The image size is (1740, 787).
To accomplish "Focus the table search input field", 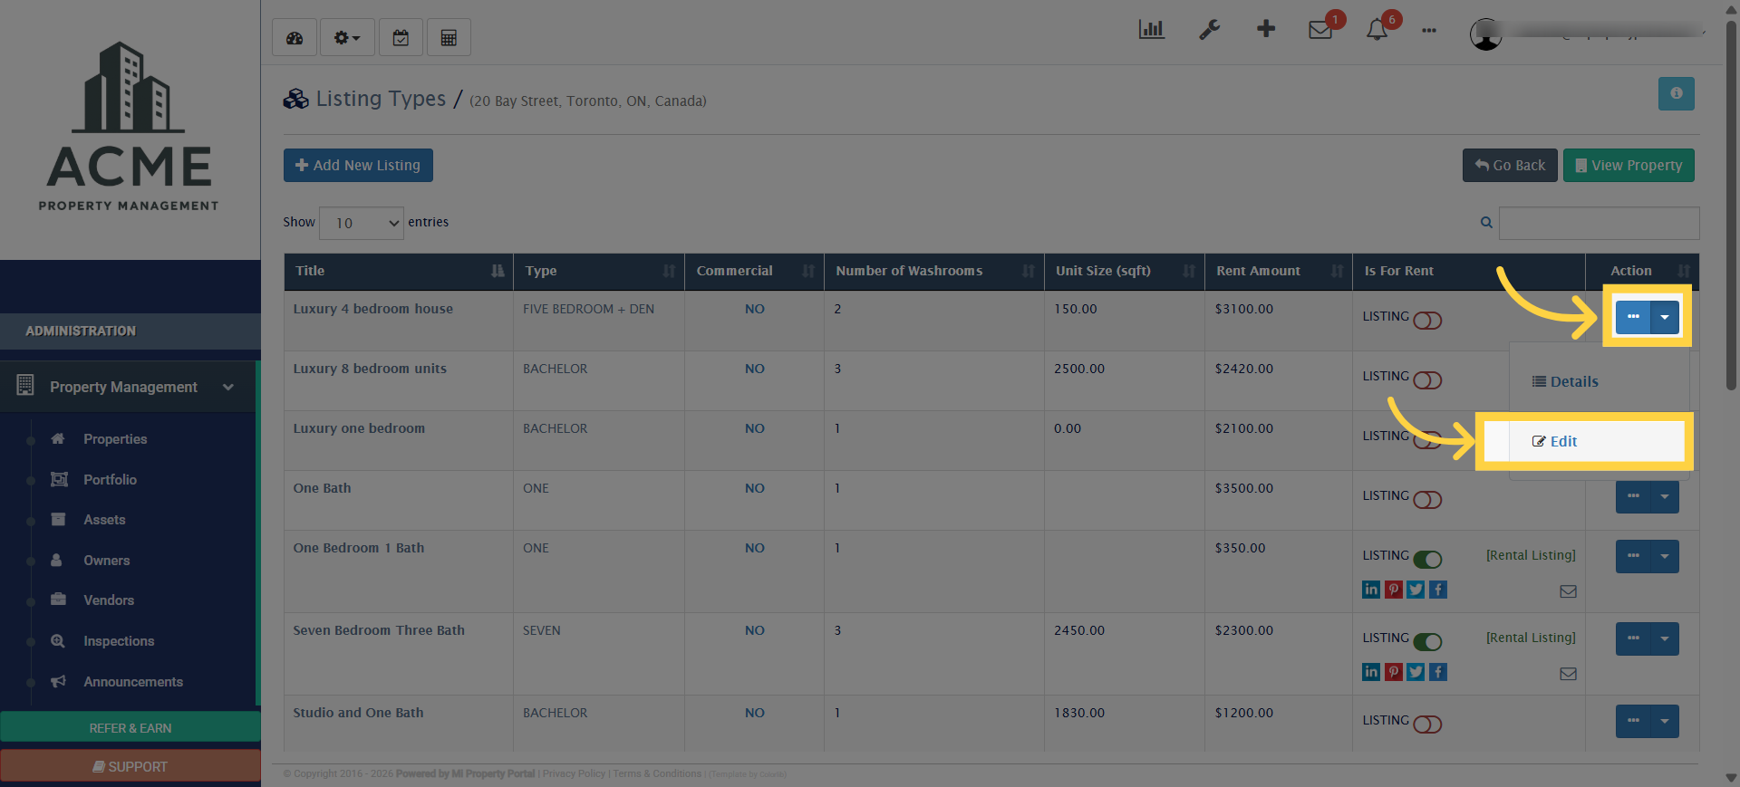I will [1599, 223].
